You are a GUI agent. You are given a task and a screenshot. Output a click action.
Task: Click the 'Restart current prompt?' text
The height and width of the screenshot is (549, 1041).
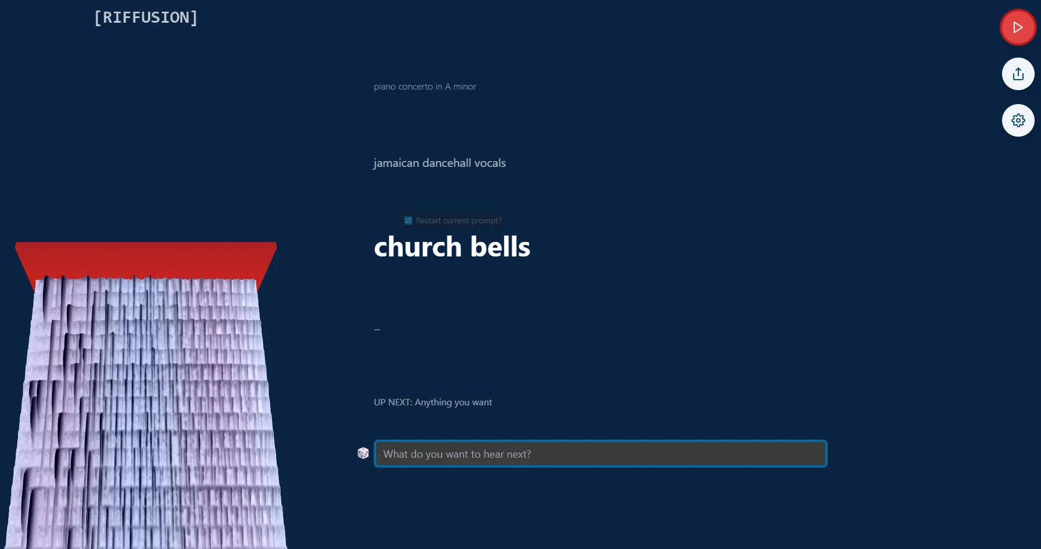(459, 220)
